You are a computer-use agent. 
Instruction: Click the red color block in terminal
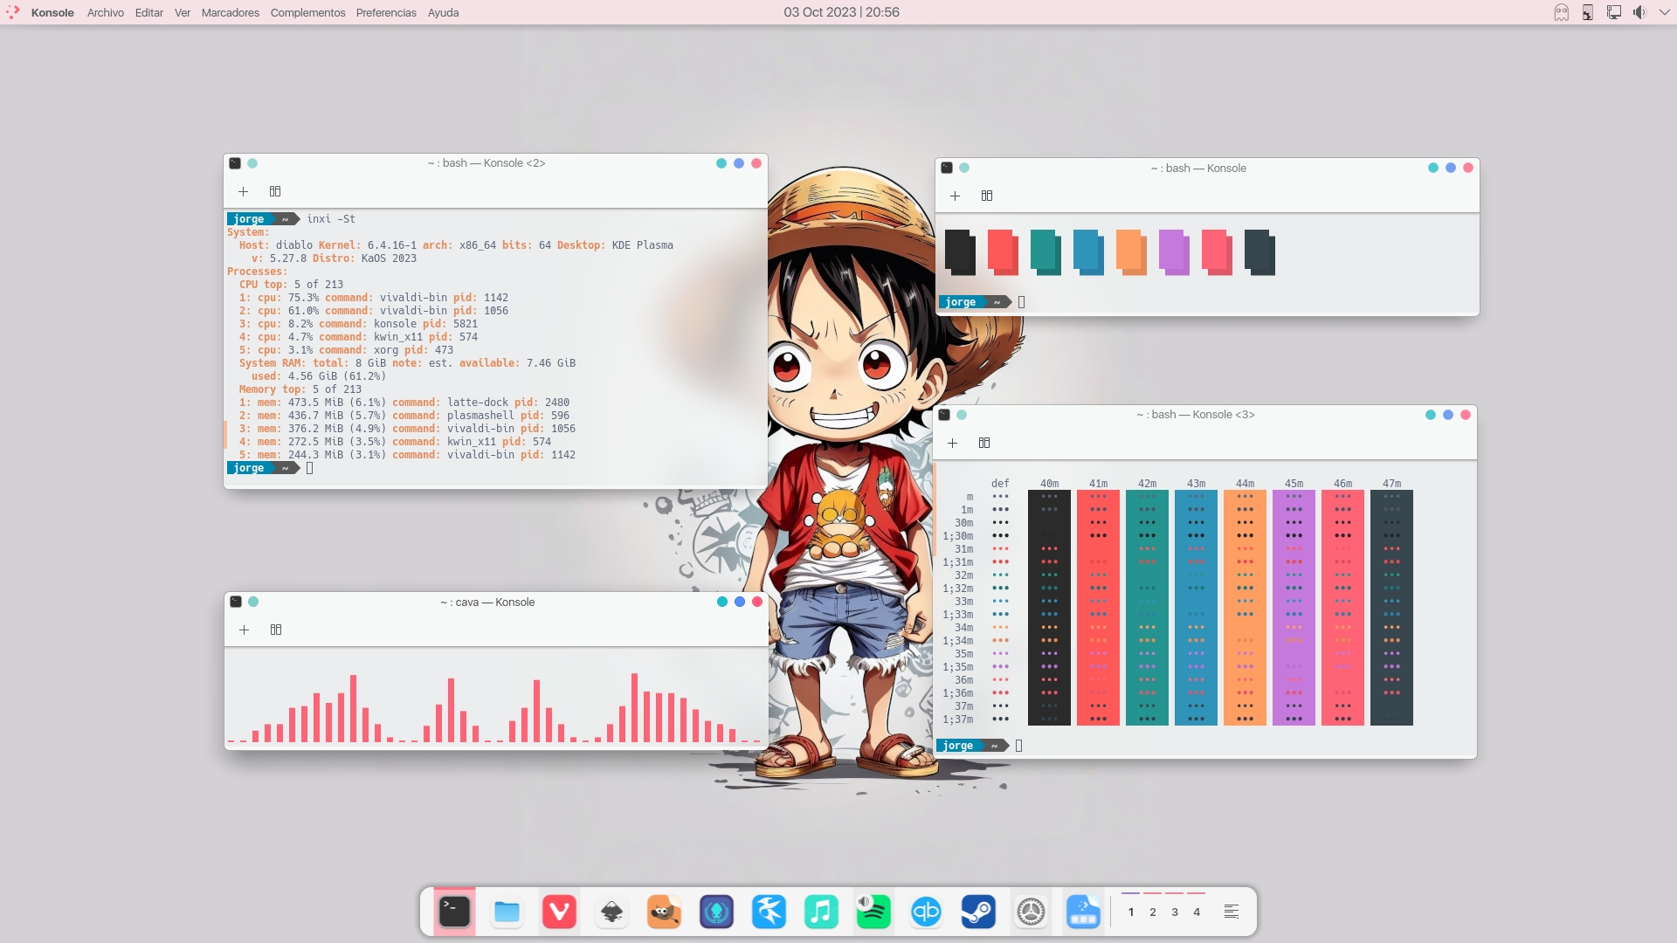(x=1003, y=252)
